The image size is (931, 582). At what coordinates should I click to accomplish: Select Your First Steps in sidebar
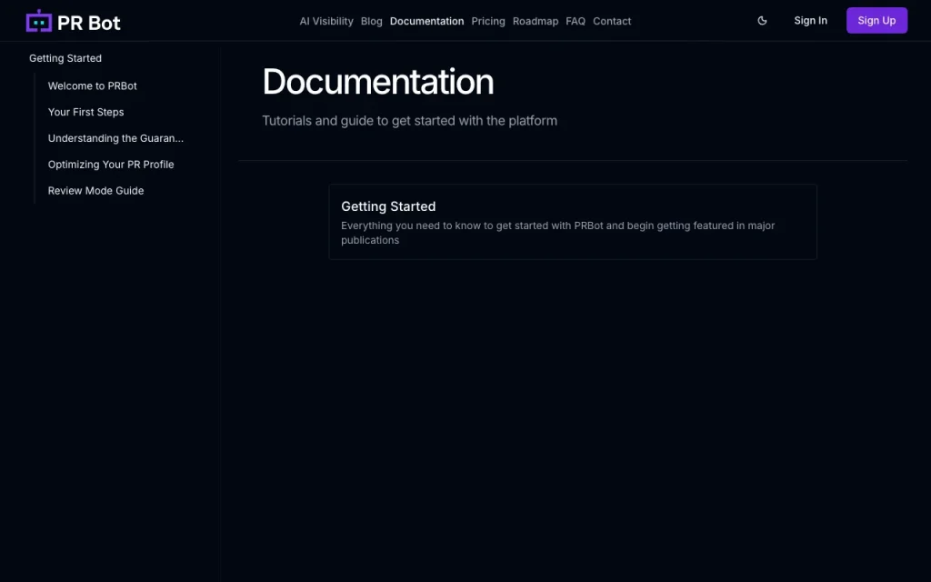86,112
